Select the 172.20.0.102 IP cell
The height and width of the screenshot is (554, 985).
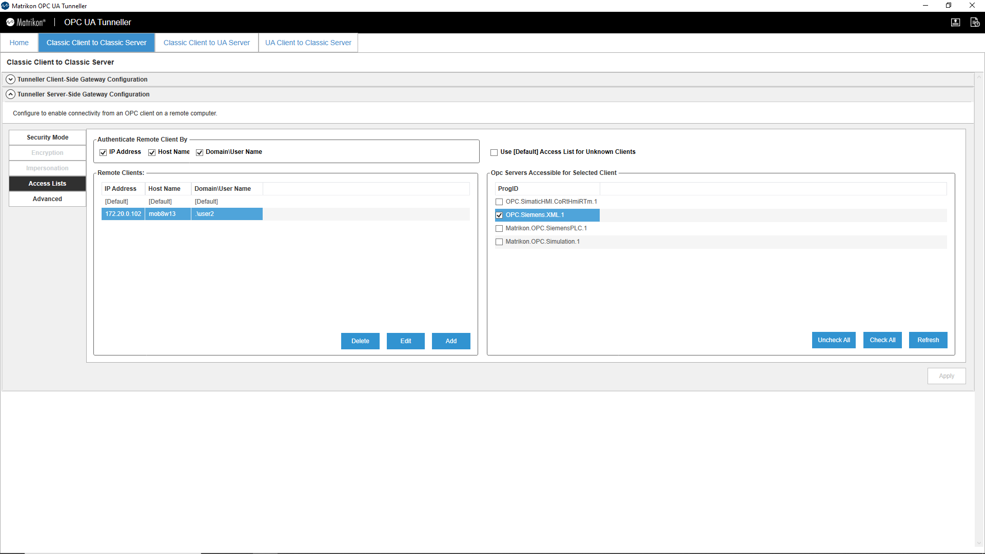point(123,214)
